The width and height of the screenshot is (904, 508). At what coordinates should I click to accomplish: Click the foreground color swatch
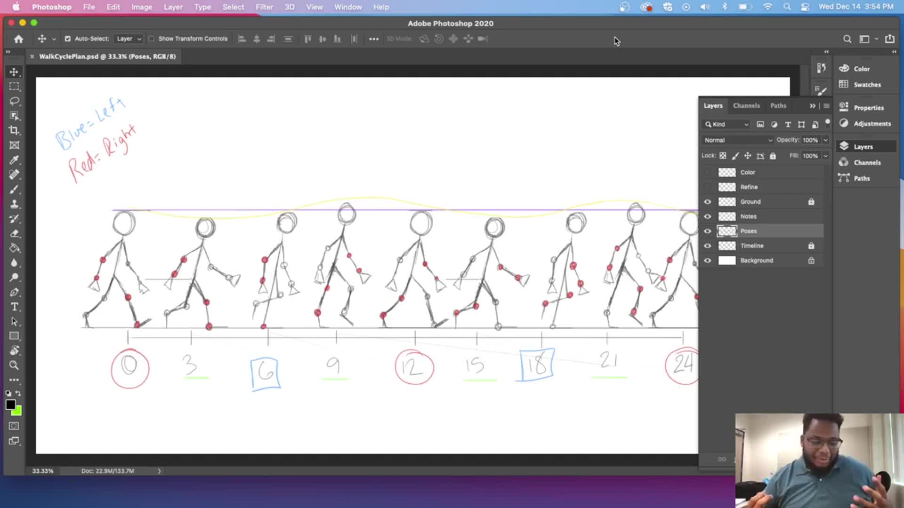click(10, 405)
